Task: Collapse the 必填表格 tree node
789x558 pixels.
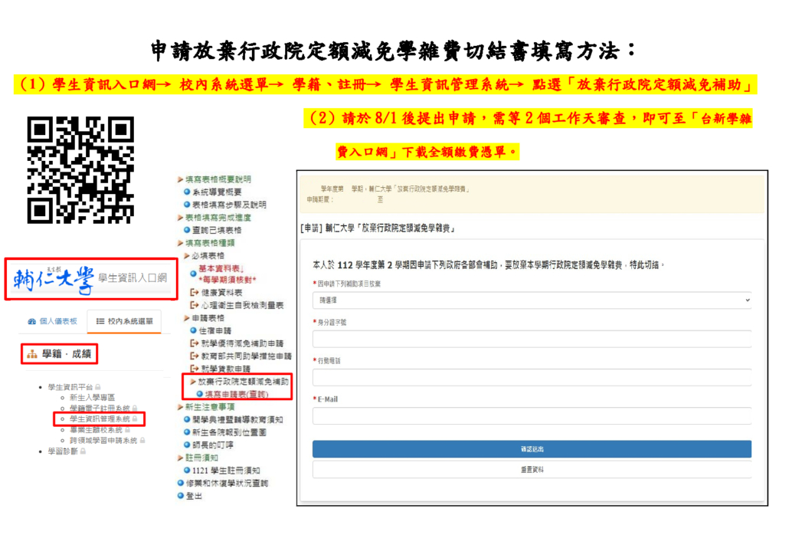Action: point(186,255)
